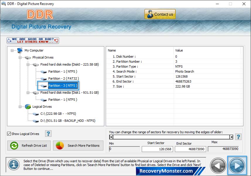Click the C:\ drive icon
The image size is (251, 176).
[36, 114]
